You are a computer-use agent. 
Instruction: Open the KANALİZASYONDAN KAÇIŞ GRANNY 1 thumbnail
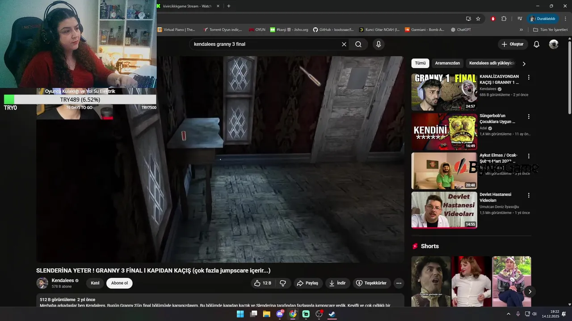click(444, 92)
